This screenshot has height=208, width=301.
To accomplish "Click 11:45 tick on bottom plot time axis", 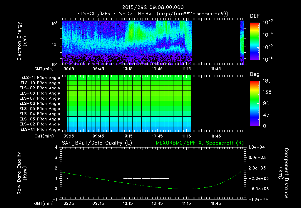I will click(x=216, y=203).
